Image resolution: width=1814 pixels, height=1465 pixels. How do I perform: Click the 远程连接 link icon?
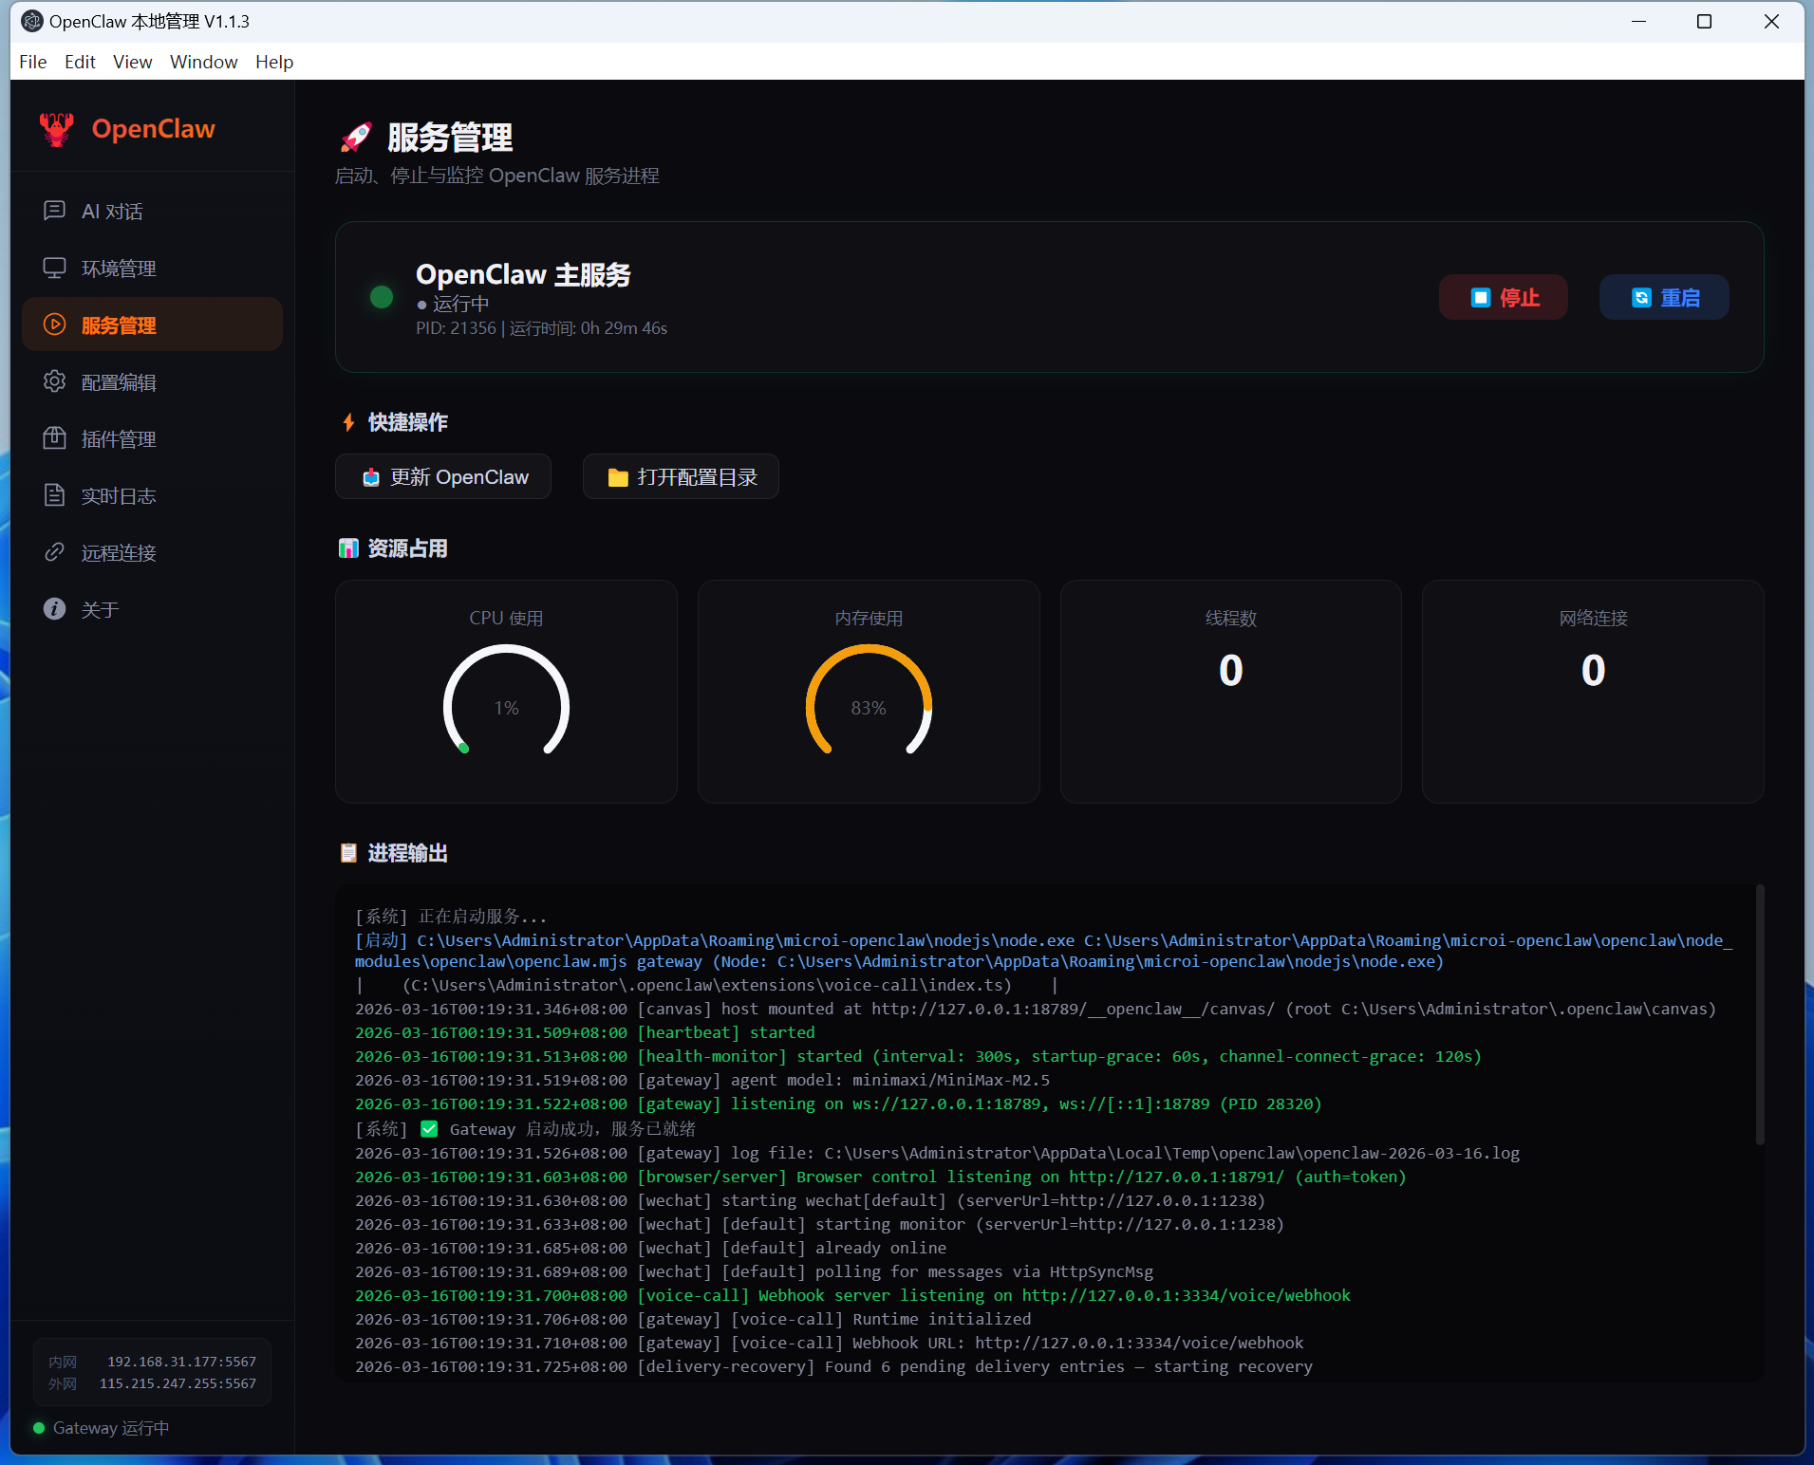pyautogui.click(x=54, y=552)
